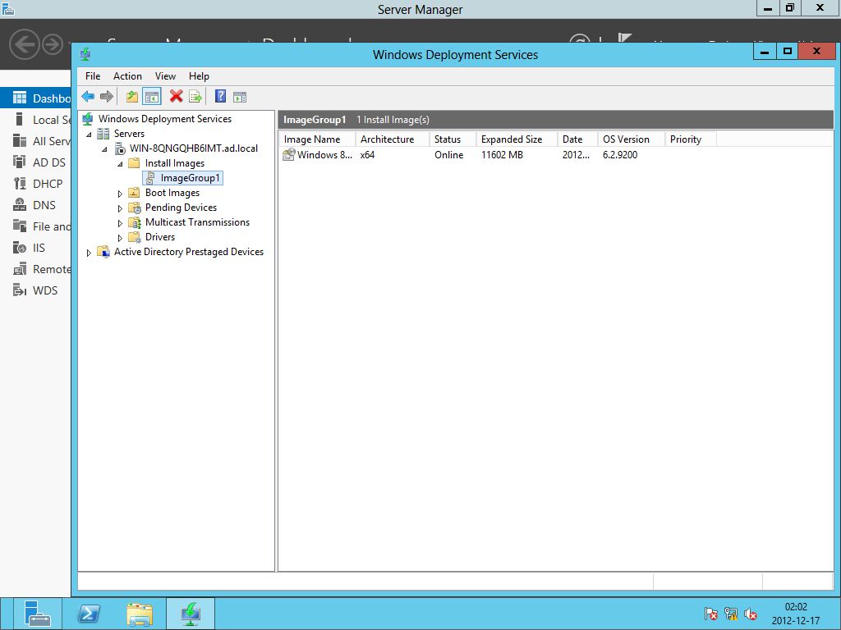This screenshot has width=841, height=630.
Task: Sort by the Expanded Size column header
Action: click(x=517, y=139)
